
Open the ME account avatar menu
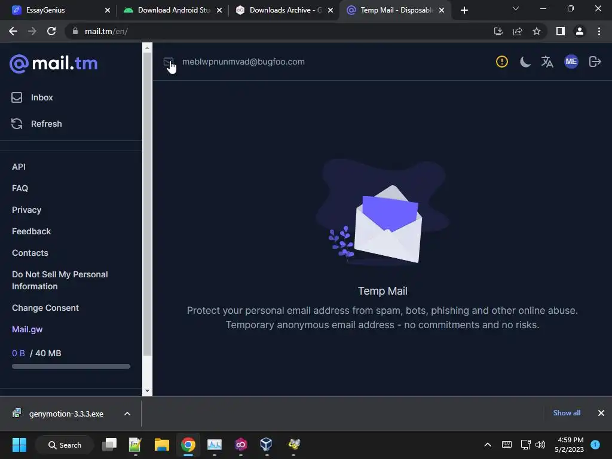(x=571, y=62)
